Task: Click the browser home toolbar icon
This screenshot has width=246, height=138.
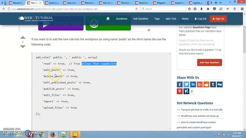Action: pyautogui.click(x=208, y=9)
